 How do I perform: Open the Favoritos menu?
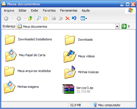click(49, 10)
